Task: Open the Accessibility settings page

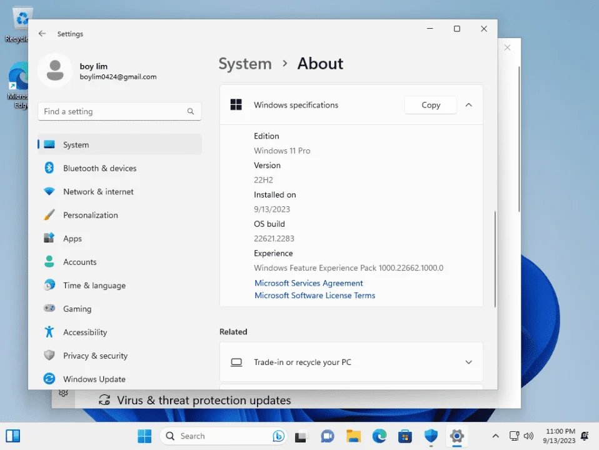Action: [x=119, y=332]
